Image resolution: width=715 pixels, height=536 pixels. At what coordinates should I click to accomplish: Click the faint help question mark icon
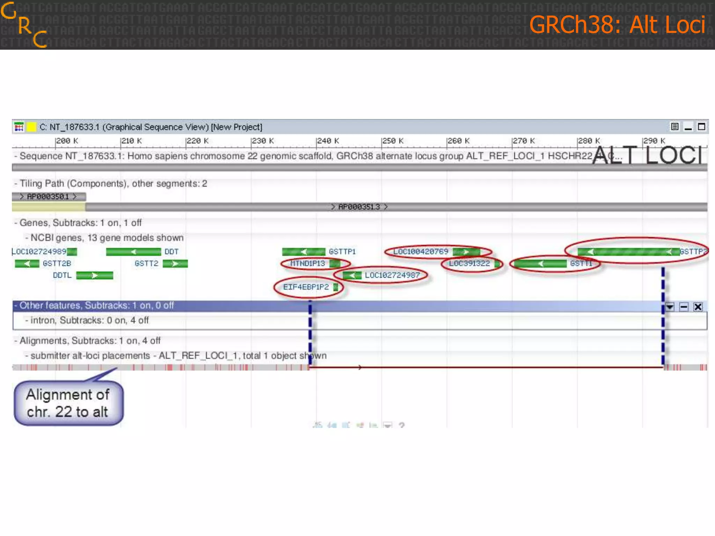pos(402,425)
